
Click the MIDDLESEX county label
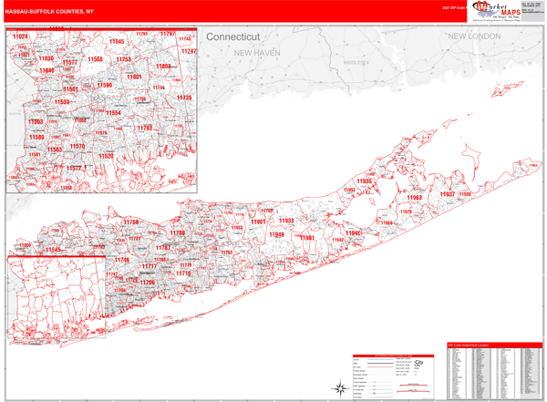click(356, 63)
